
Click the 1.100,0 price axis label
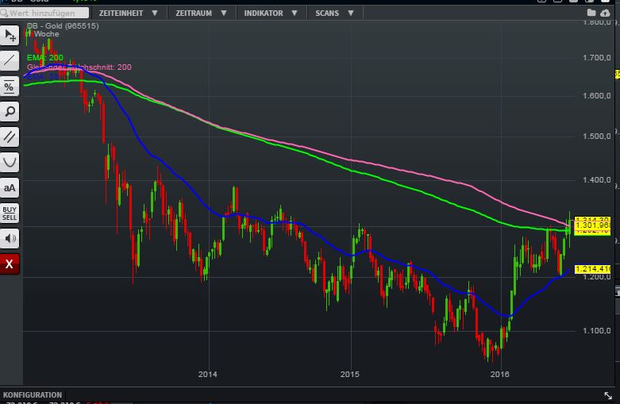(x=597, y=330)
